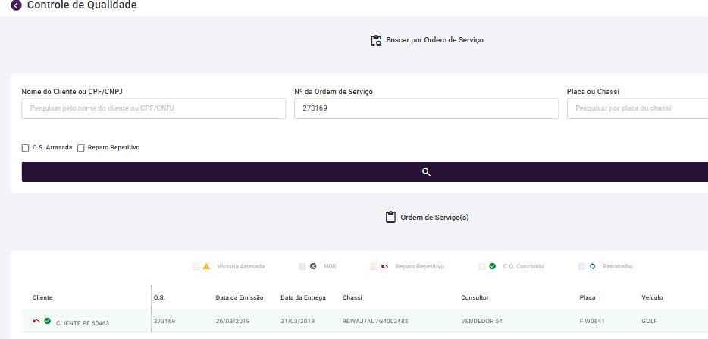Toggle the Retrabalho legend checkbox
The image size is (708, 339).
[x=581, y=267]
